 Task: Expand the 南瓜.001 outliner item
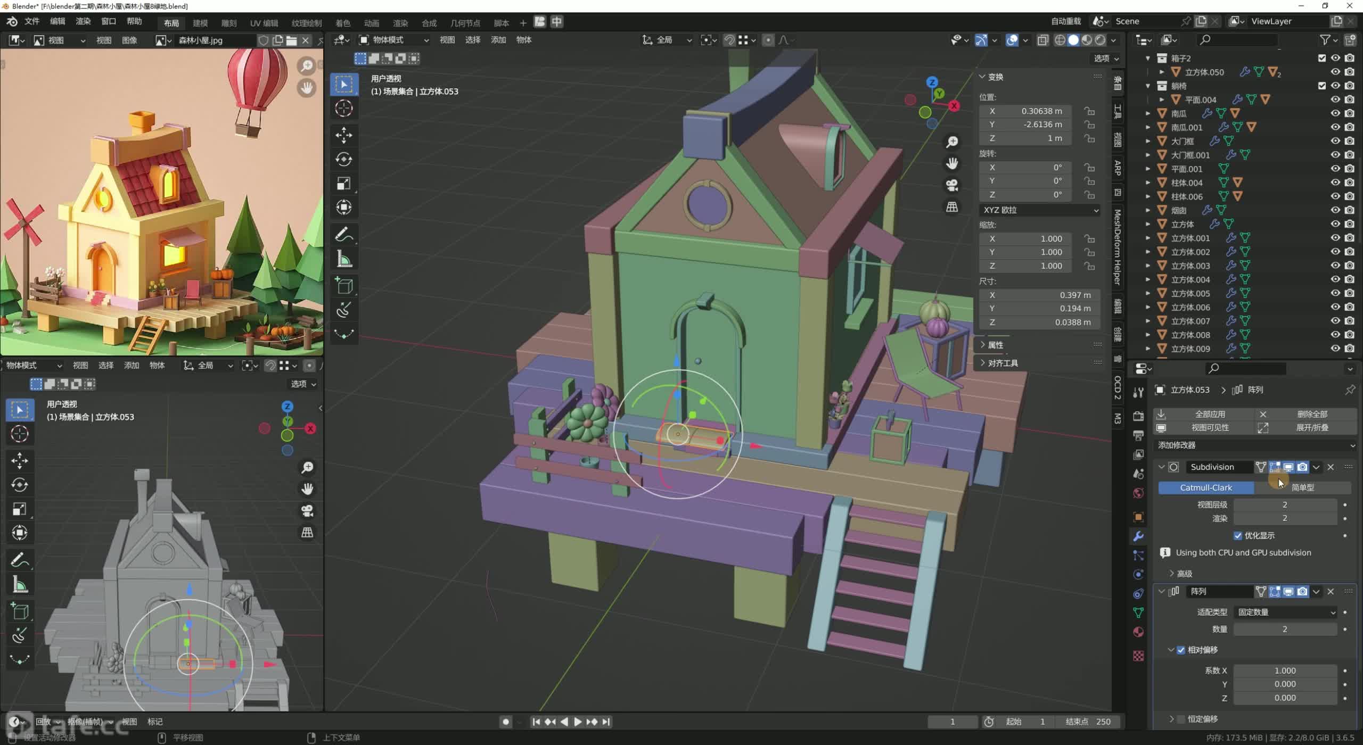[1148, 127]
